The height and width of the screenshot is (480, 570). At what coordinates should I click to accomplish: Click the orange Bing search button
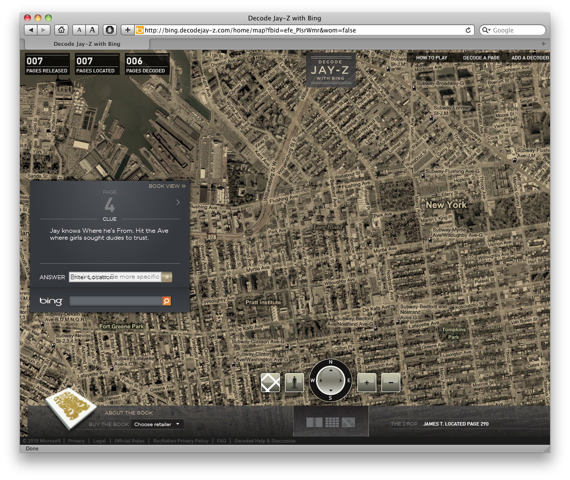click(167, 301)
